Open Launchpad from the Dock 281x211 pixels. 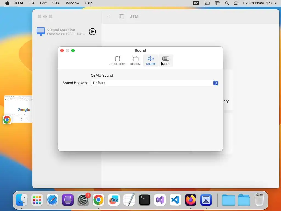[37, 200]
